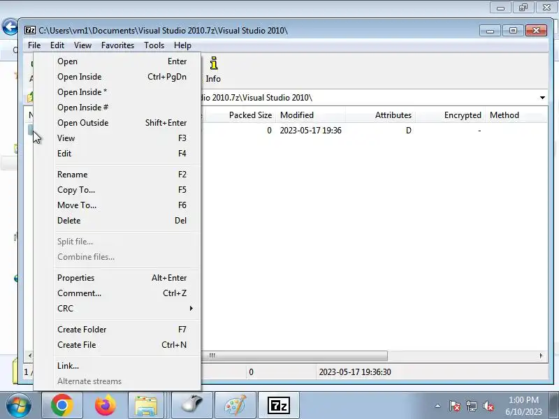
Task: Click the horizontal scrollbar thumb
Action: (x=294, y=355)
